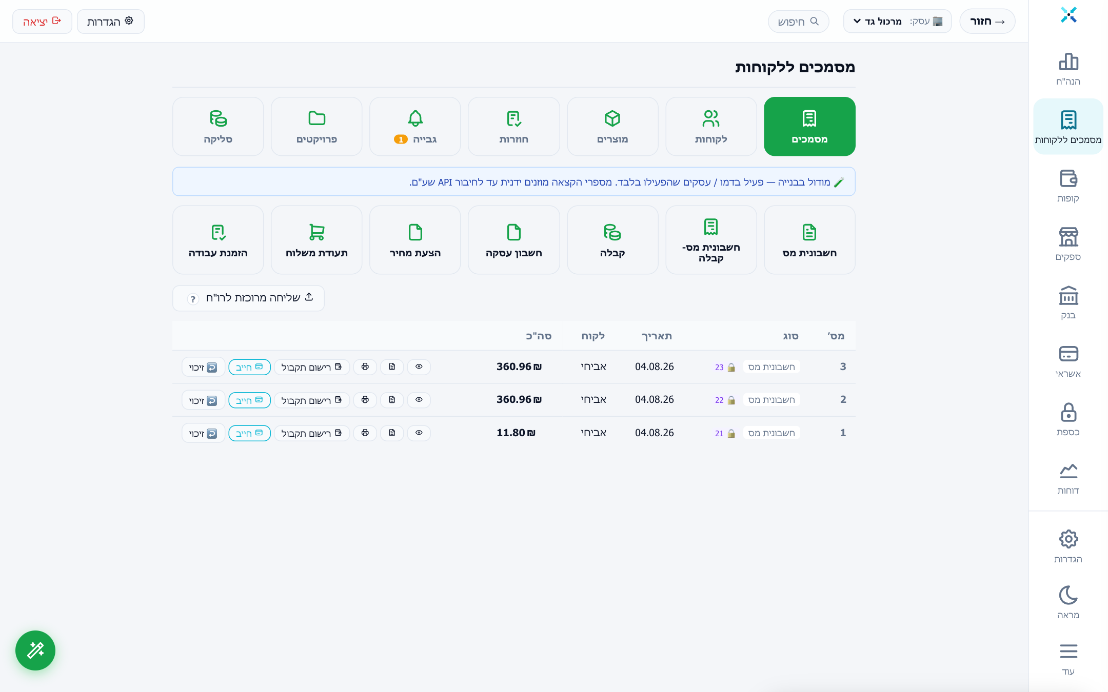Open the דוחות reports sidebar item
Image resolution: width=1108 pixels, height=692 pixels.
[1068, 478]
